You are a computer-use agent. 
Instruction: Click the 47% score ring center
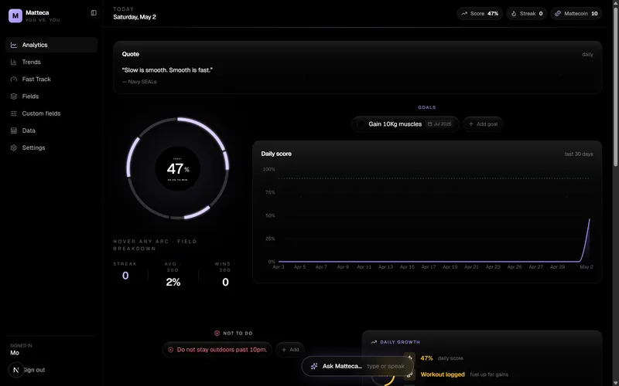click(178, 169)
